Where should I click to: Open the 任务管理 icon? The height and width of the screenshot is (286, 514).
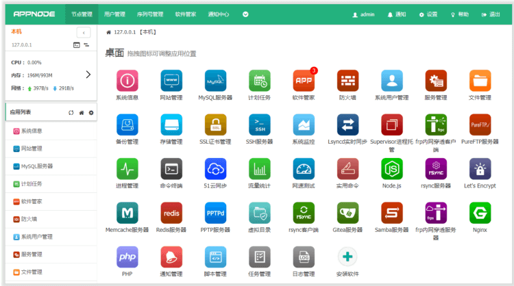[260, 257]
